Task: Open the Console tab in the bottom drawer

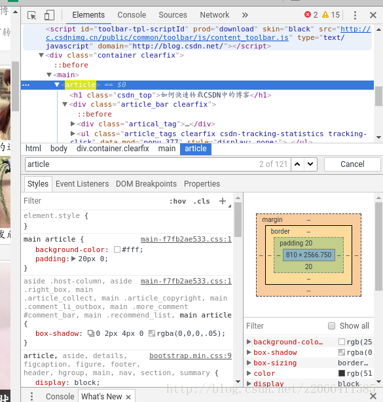Action: pos(60,396)
